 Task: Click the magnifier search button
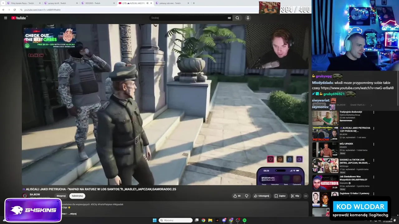click(x=238, y=18)
